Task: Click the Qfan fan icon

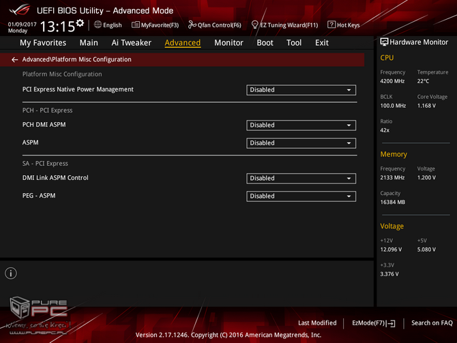Action: [x=192, y=25]
